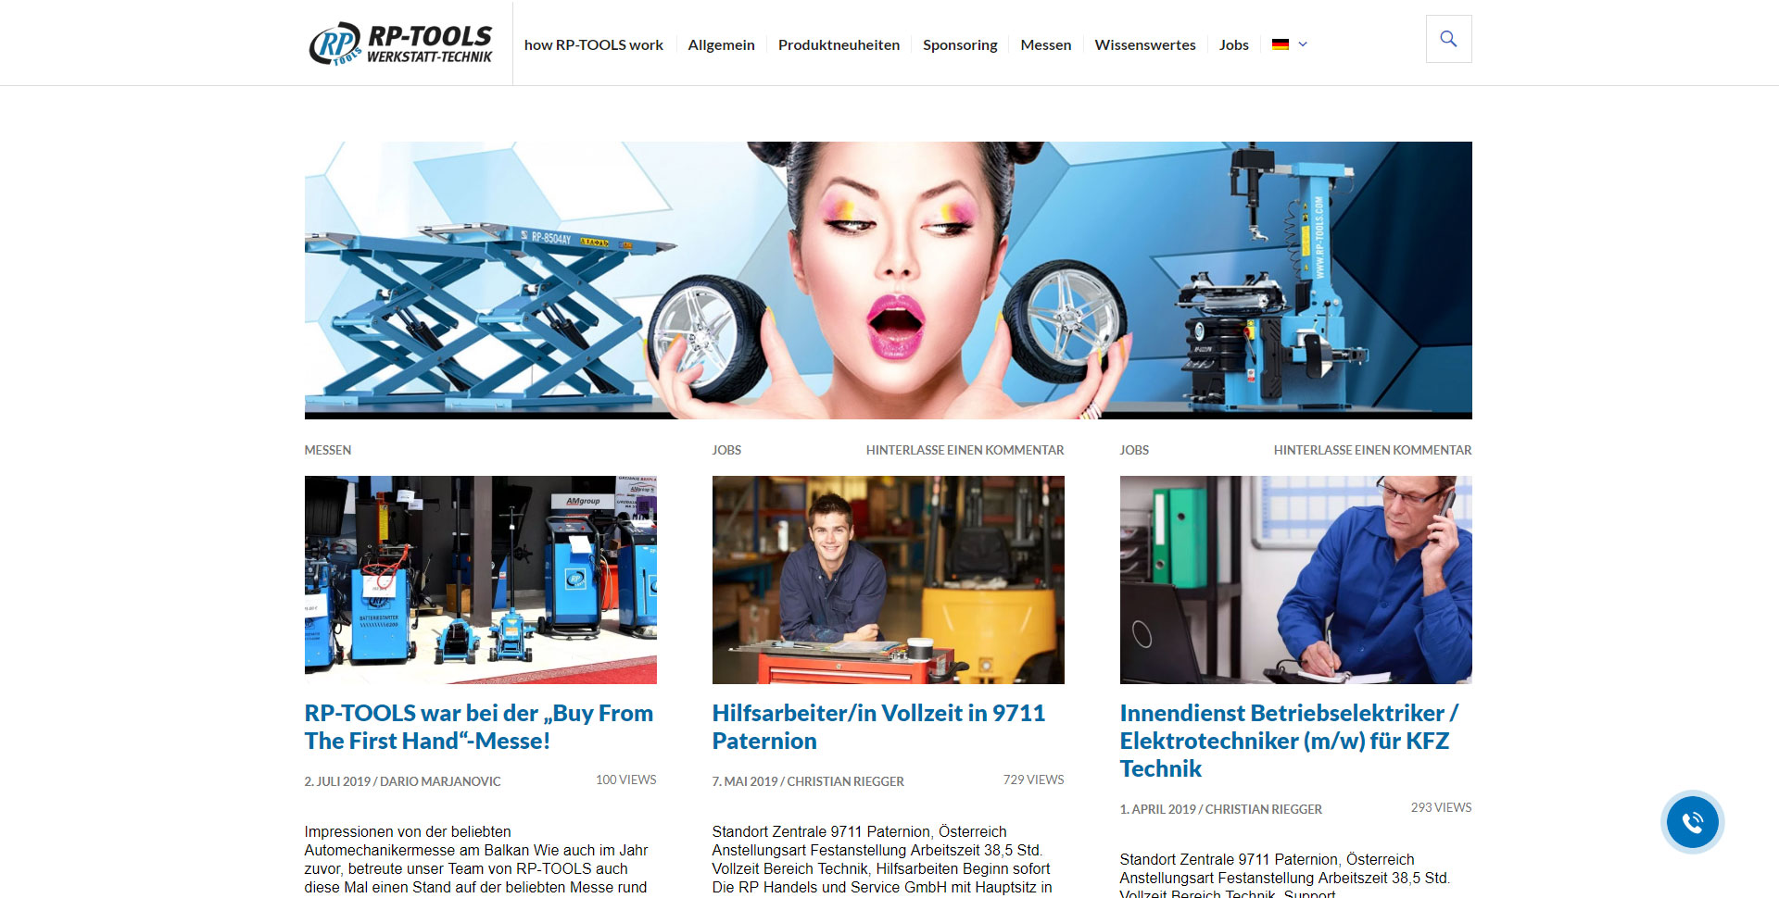Screen dimensions: 1779x898
Task: Open the Messen navigation item
Action: (x=1046, y=44)
